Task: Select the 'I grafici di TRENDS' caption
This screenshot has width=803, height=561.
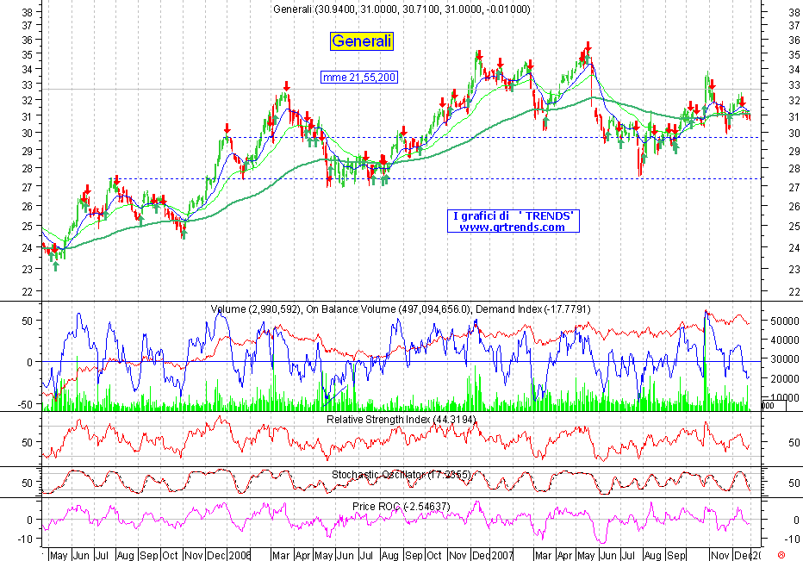Action: [514, 215]
